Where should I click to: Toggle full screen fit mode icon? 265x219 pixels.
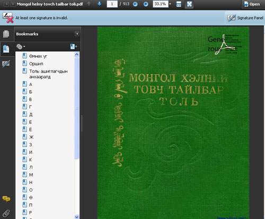click(x=189, y=4)
